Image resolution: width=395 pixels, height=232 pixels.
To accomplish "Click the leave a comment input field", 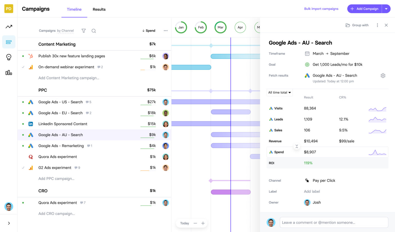I will (334, 223).
